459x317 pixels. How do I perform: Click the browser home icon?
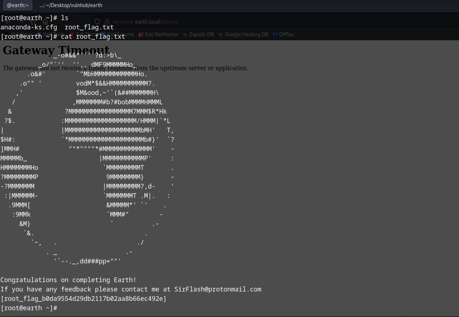point(45,22)
